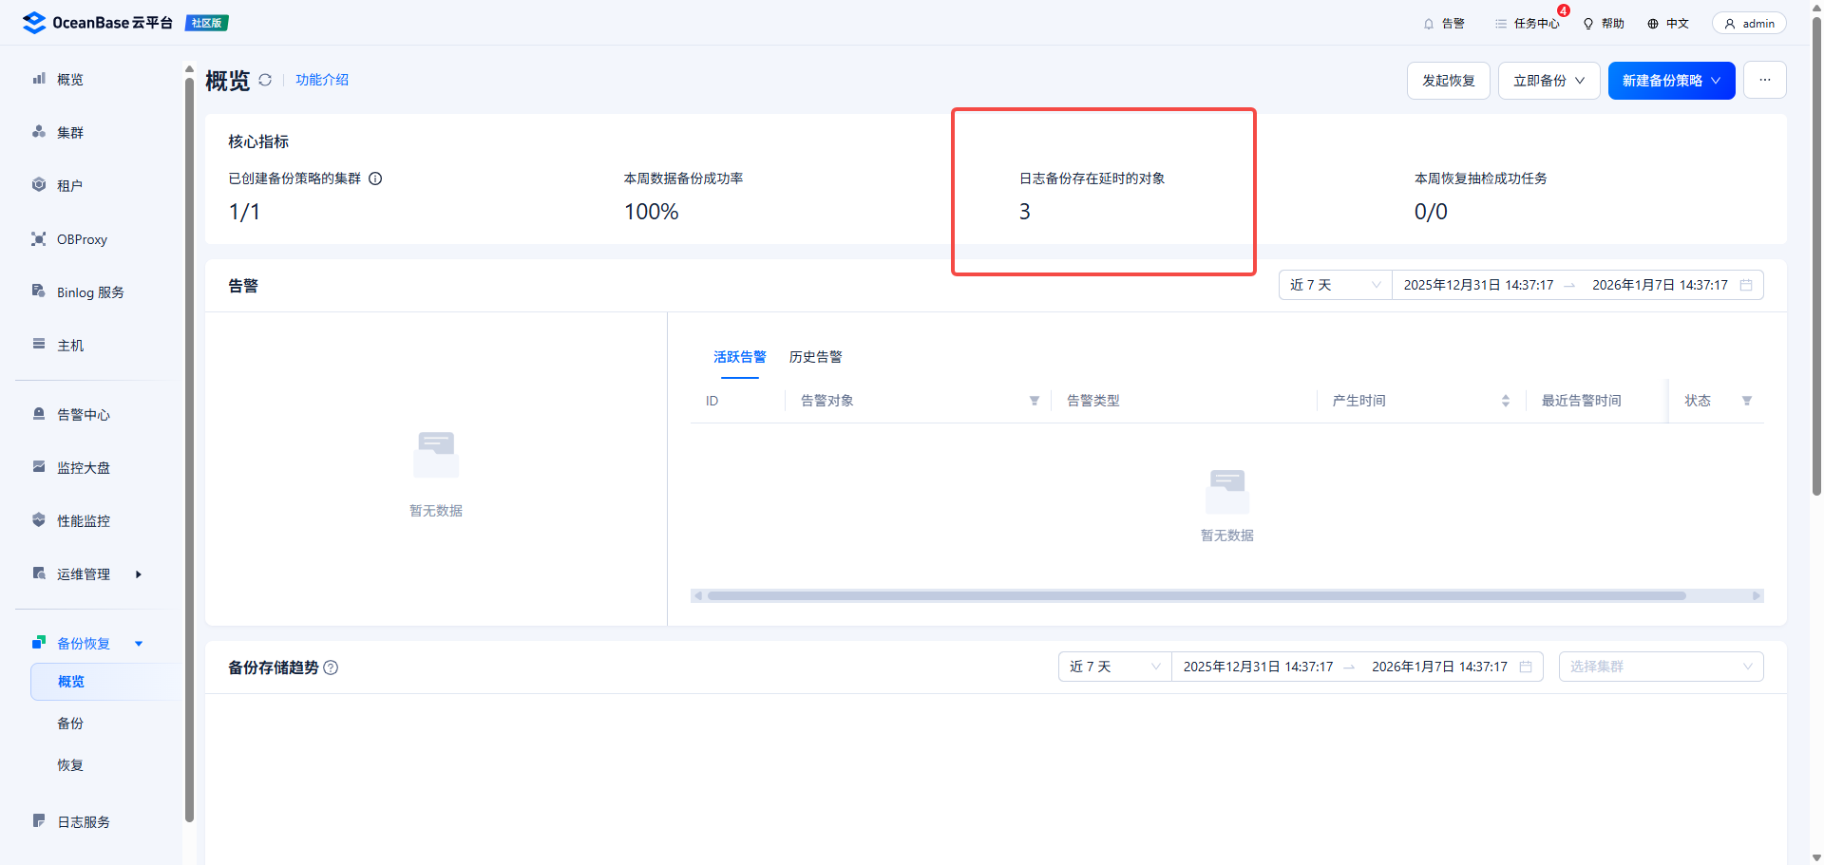Filter the 状态 column using funnel icon
The height and width of the screenshot is (865, 1824).
click(x=1746, y=401)
